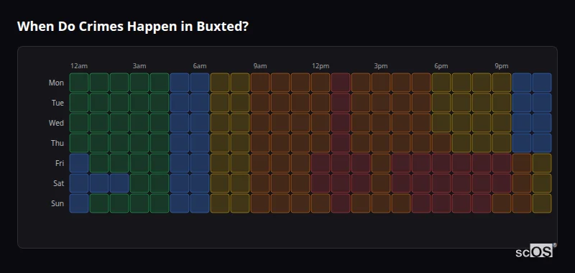Select the Saturday 12am blue cell

[79, 183]
